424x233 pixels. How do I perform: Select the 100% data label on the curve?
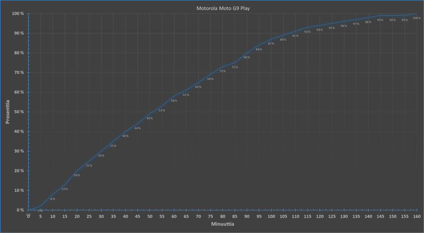(x=417, y=18)
